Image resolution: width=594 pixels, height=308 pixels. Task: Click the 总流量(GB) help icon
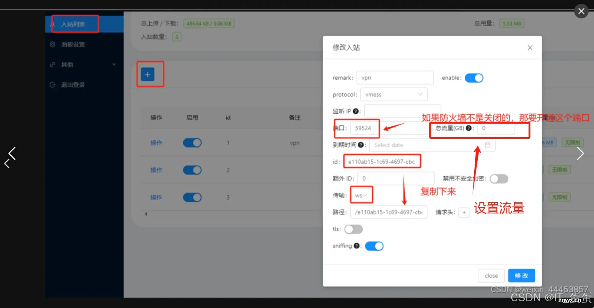coord(469,128)
